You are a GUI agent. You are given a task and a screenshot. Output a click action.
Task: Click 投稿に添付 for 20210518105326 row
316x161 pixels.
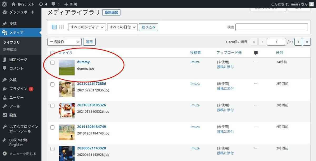point(225,110)
